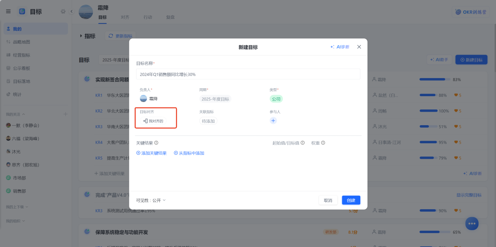
Task: Click the 我对齐的 alignment button
Action: pyautogui.click(x=153, y=121)
